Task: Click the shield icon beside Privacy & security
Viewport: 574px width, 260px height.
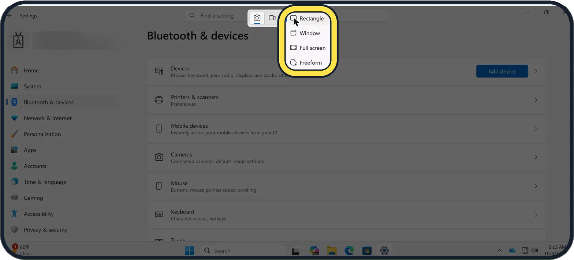Action: click(x=14, y=230)
